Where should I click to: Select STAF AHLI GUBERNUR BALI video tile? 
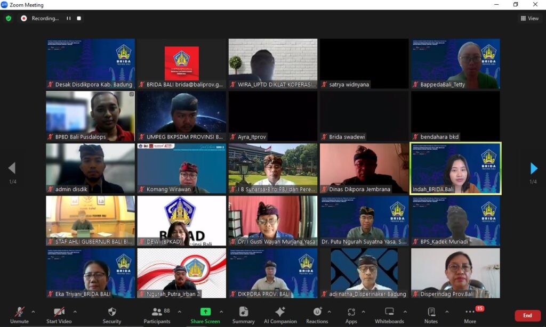pyautogui.click(x=91, y=221)
